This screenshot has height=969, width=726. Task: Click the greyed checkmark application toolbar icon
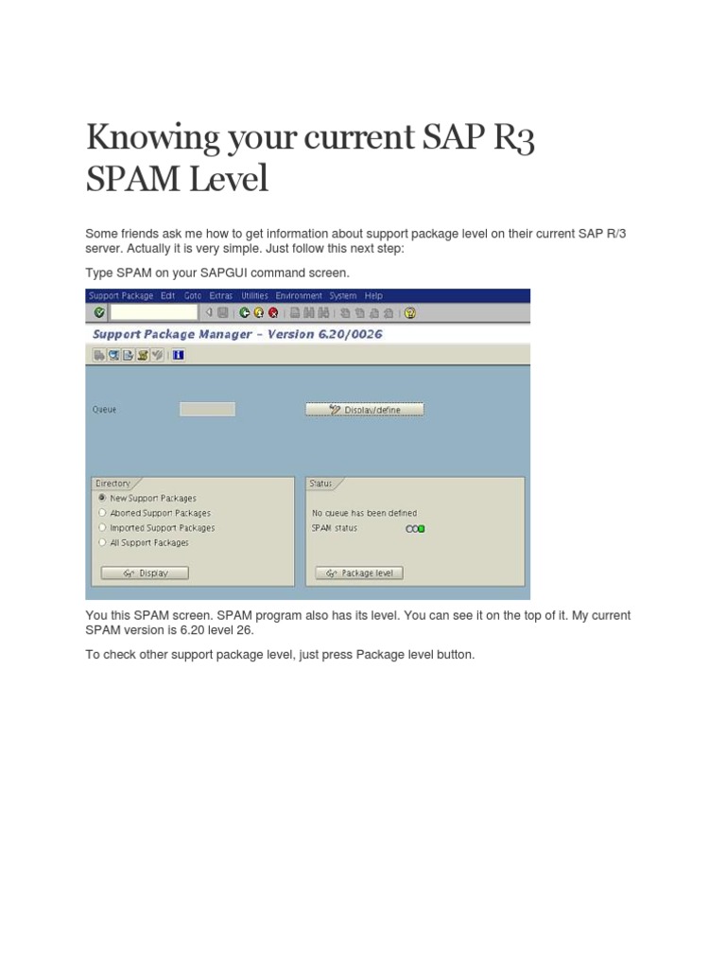click(x=157, y=355)
